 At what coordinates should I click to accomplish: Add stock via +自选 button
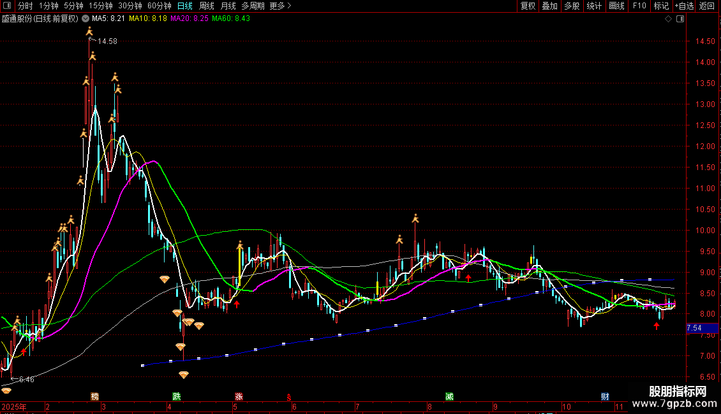tap(684, 6)
